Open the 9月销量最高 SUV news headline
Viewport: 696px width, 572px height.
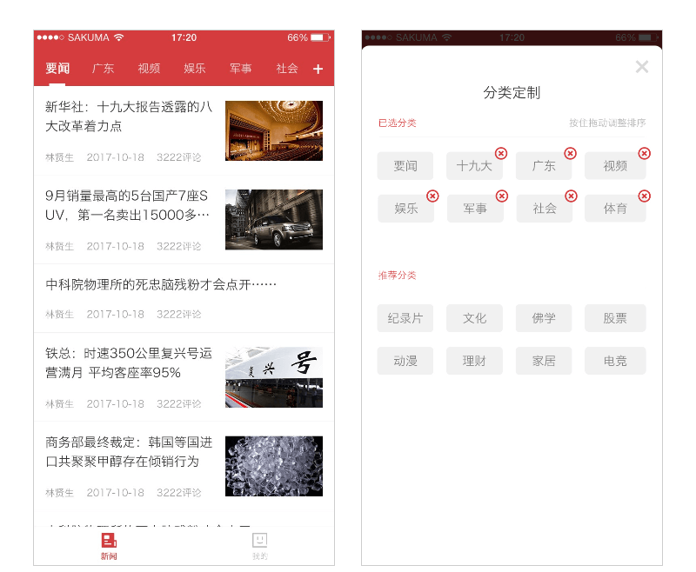[x=127, y=205]
